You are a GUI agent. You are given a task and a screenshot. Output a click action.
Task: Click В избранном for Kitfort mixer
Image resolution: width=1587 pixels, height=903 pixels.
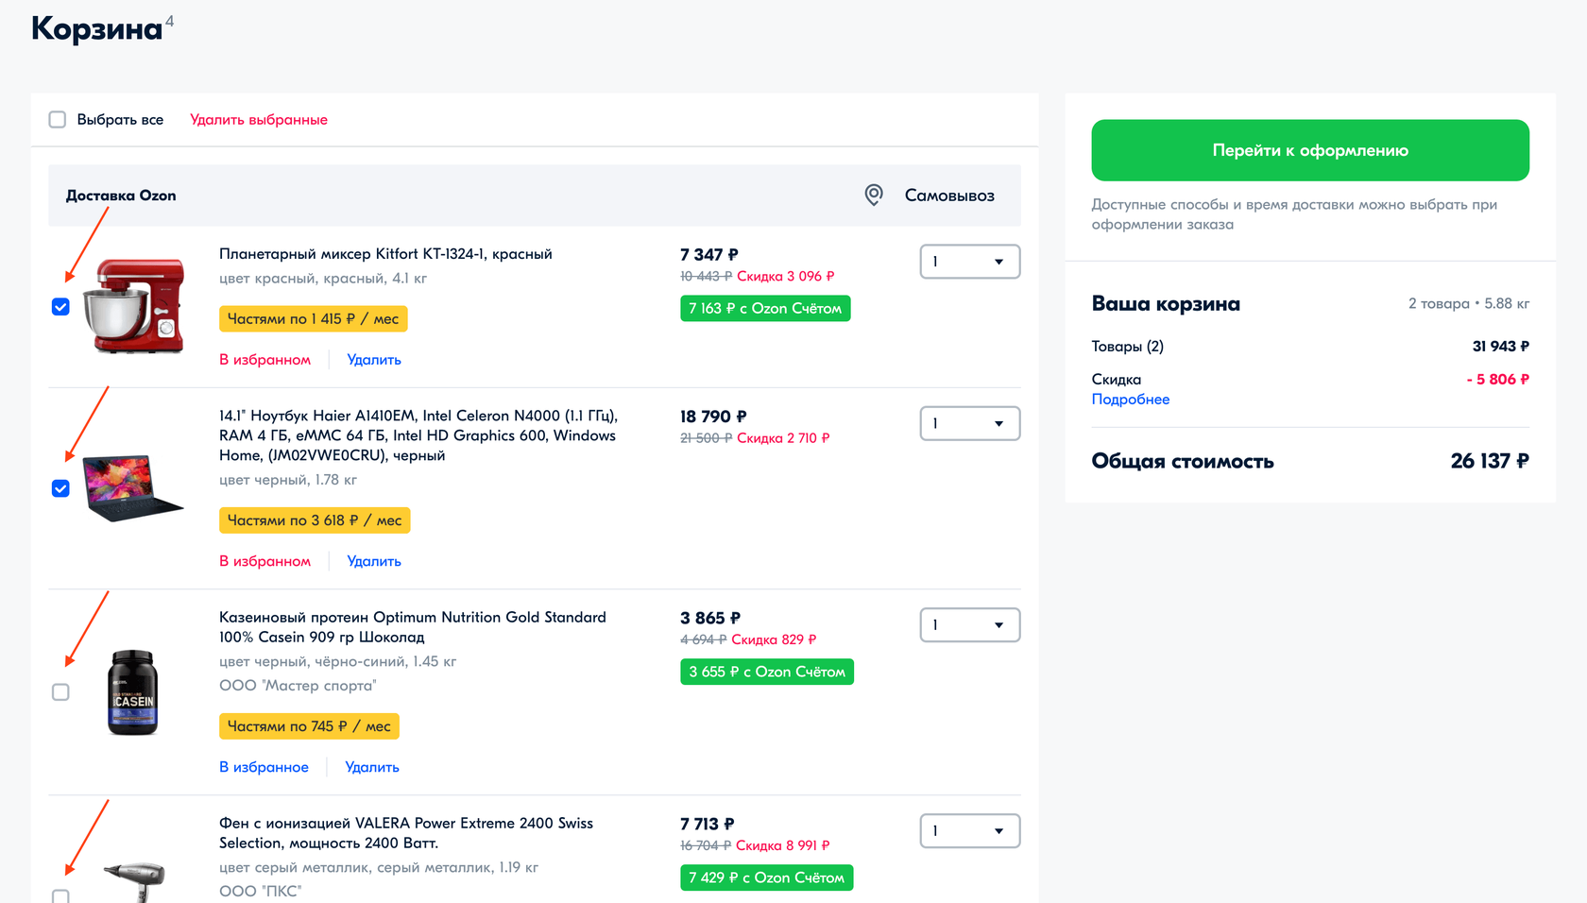pos(264,360)
